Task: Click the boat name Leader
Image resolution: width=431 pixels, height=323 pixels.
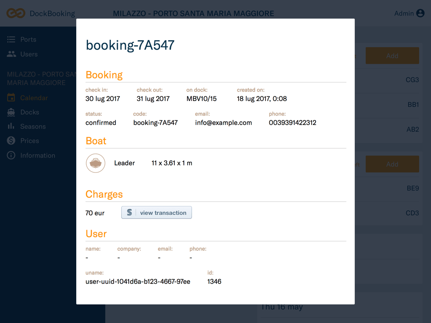Action: (125, 163)
